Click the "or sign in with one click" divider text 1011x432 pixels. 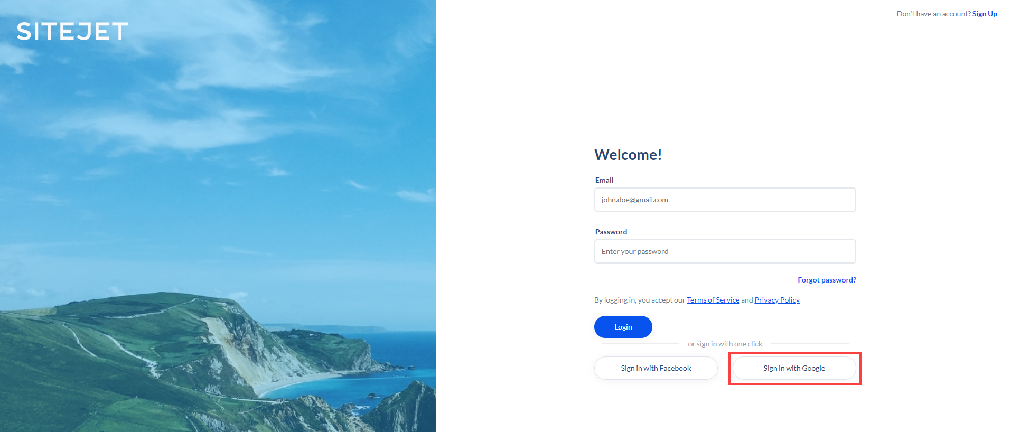[x=725, y=344]
